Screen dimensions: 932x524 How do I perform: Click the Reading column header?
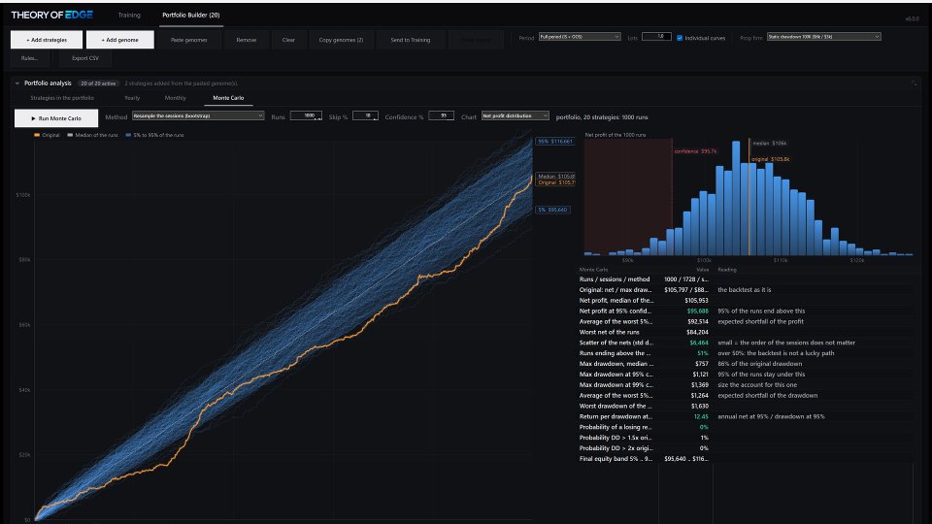click(x=727, y=270)
